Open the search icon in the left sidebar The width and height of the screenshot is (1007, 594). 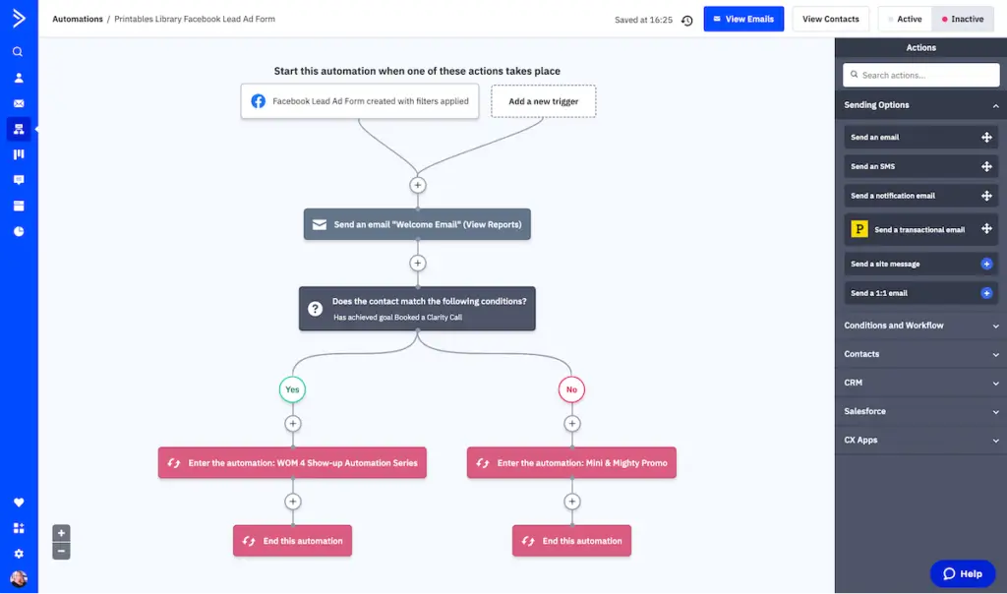coord(19,51)
